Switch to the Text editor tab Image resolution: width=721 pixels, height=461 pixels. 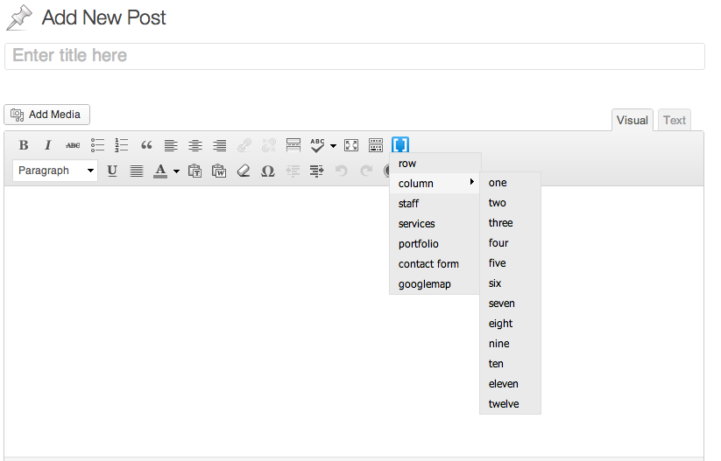tap(674, 121)
